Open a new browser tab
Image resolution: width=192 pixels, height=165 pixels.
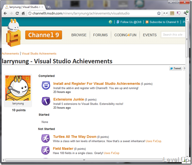49,7
